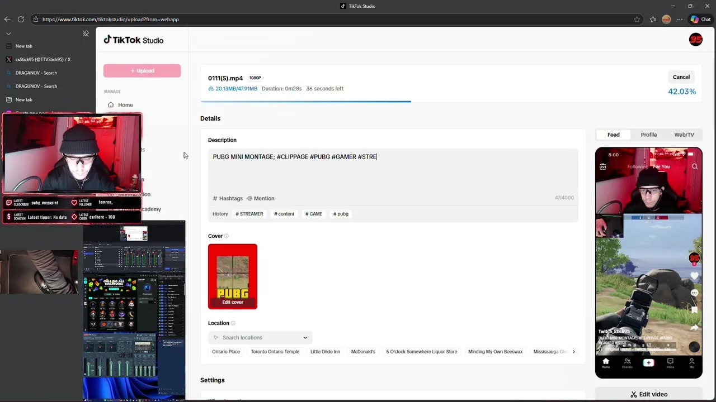This screenshot has width=716, height=402.
Task: Open the browser three-dot settings menu
Action: [x=680, y=19]
